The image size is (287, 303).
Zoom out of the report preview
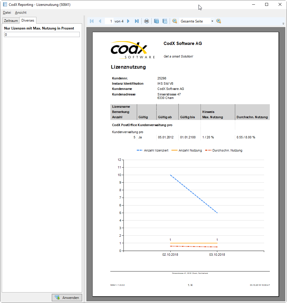(x=175, y=21)
